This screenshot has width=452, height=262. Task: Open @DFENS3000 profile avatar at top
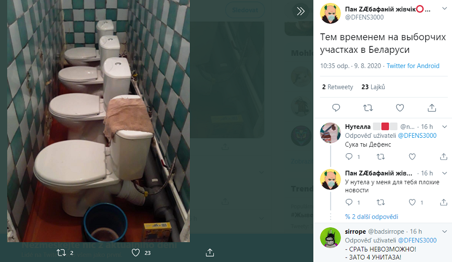[330, 13]
